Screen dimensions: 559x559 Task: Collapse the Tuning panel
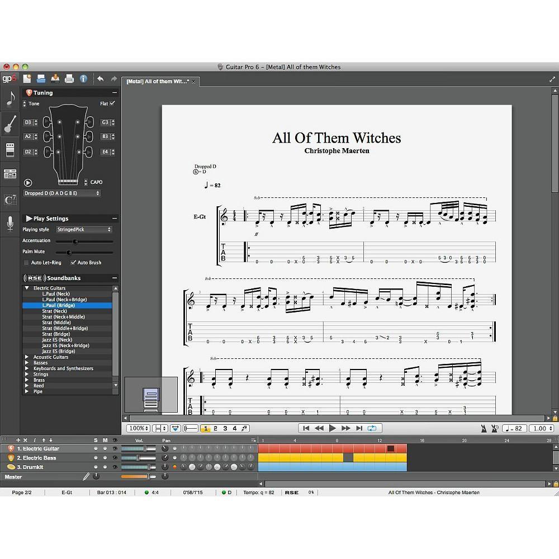coord(115,93)
